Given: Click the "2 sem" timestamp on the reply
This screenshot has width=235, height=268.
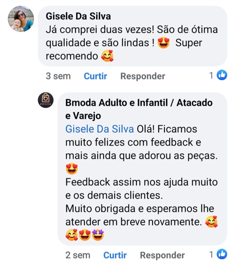Looking at the screenshot, I should tap(78, 255).
